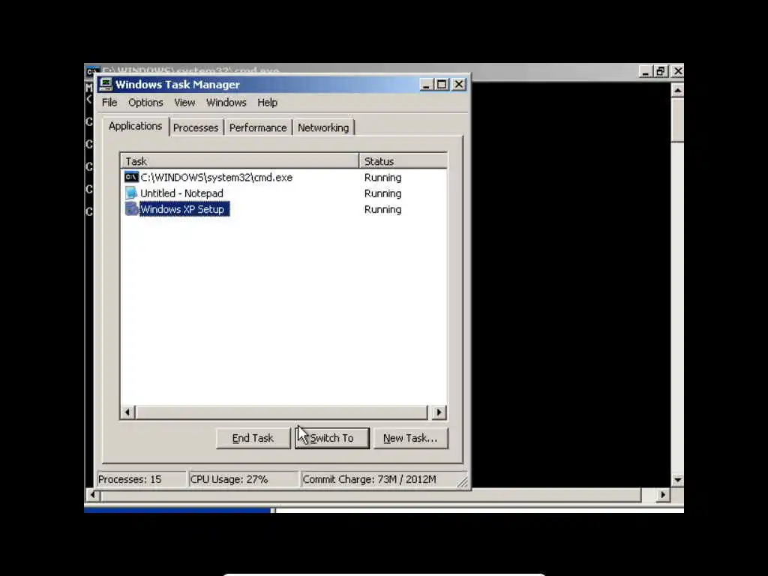Click the cmd.exe icon in task list
The height and width of the screenshot is (576, 768).
coord(131,177)
